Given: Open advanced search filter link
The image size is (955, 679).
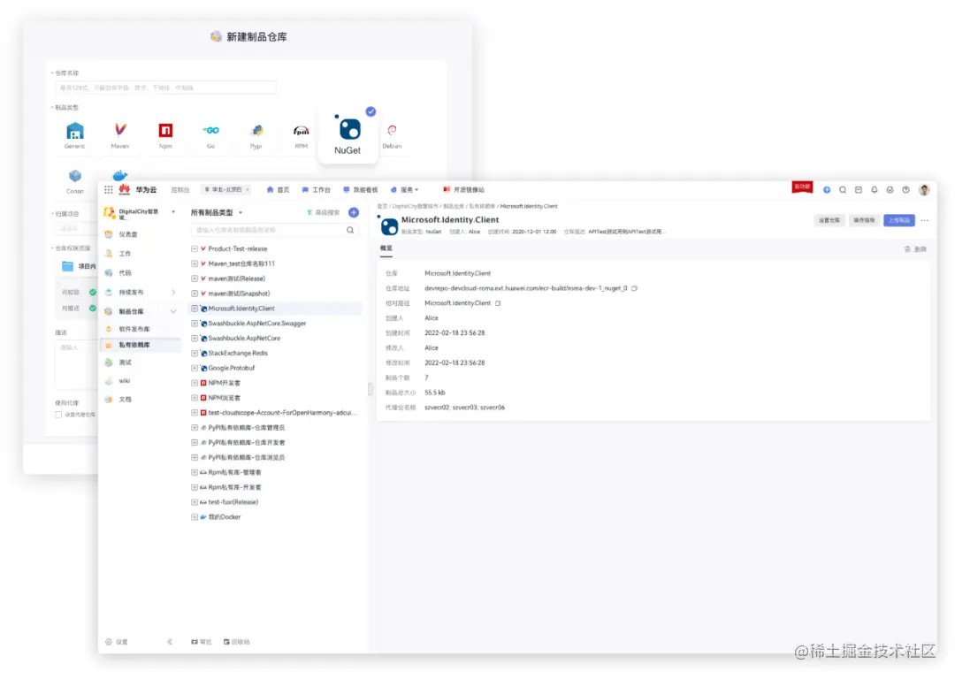Looking at the screenshot, I should [324, 212].
